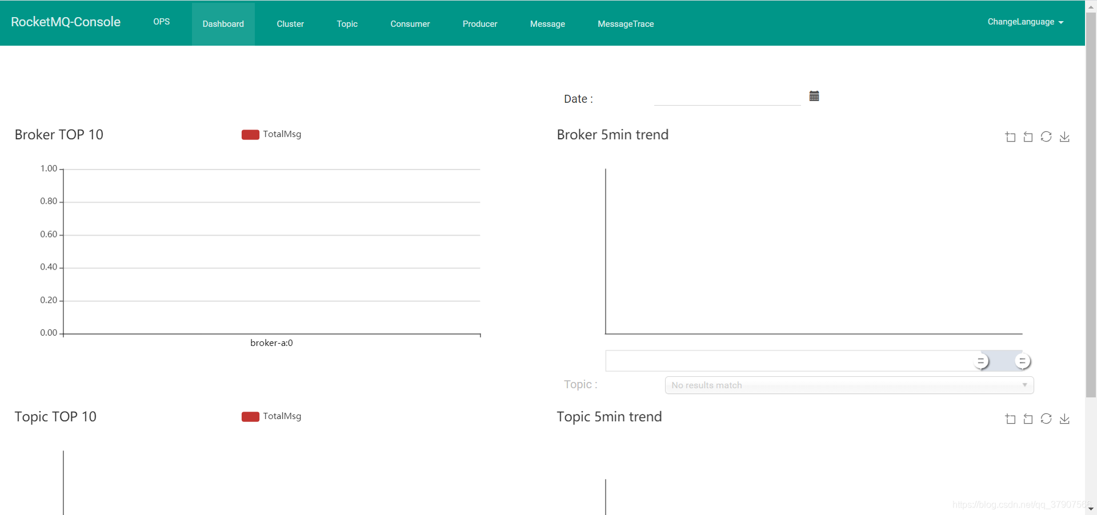This screenshot has width=1097, height=515.
Task: Save Topic 5min trend chart as image
Action: pos(1064,419)
